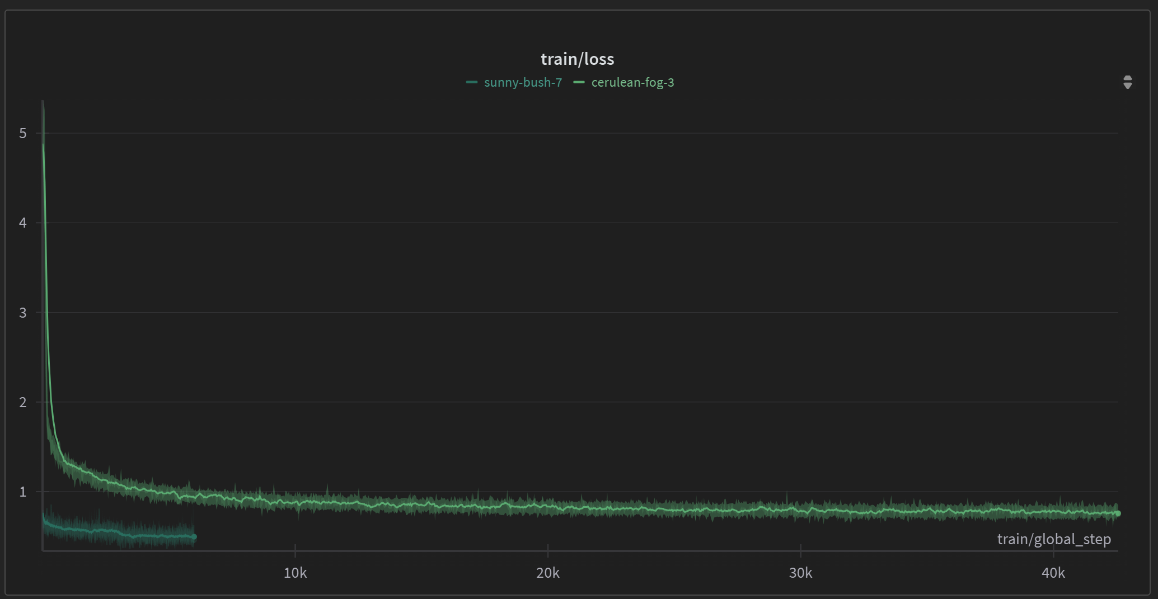Click the 30k x-axis tick label

pyautogui.click(x=801, y=573)
